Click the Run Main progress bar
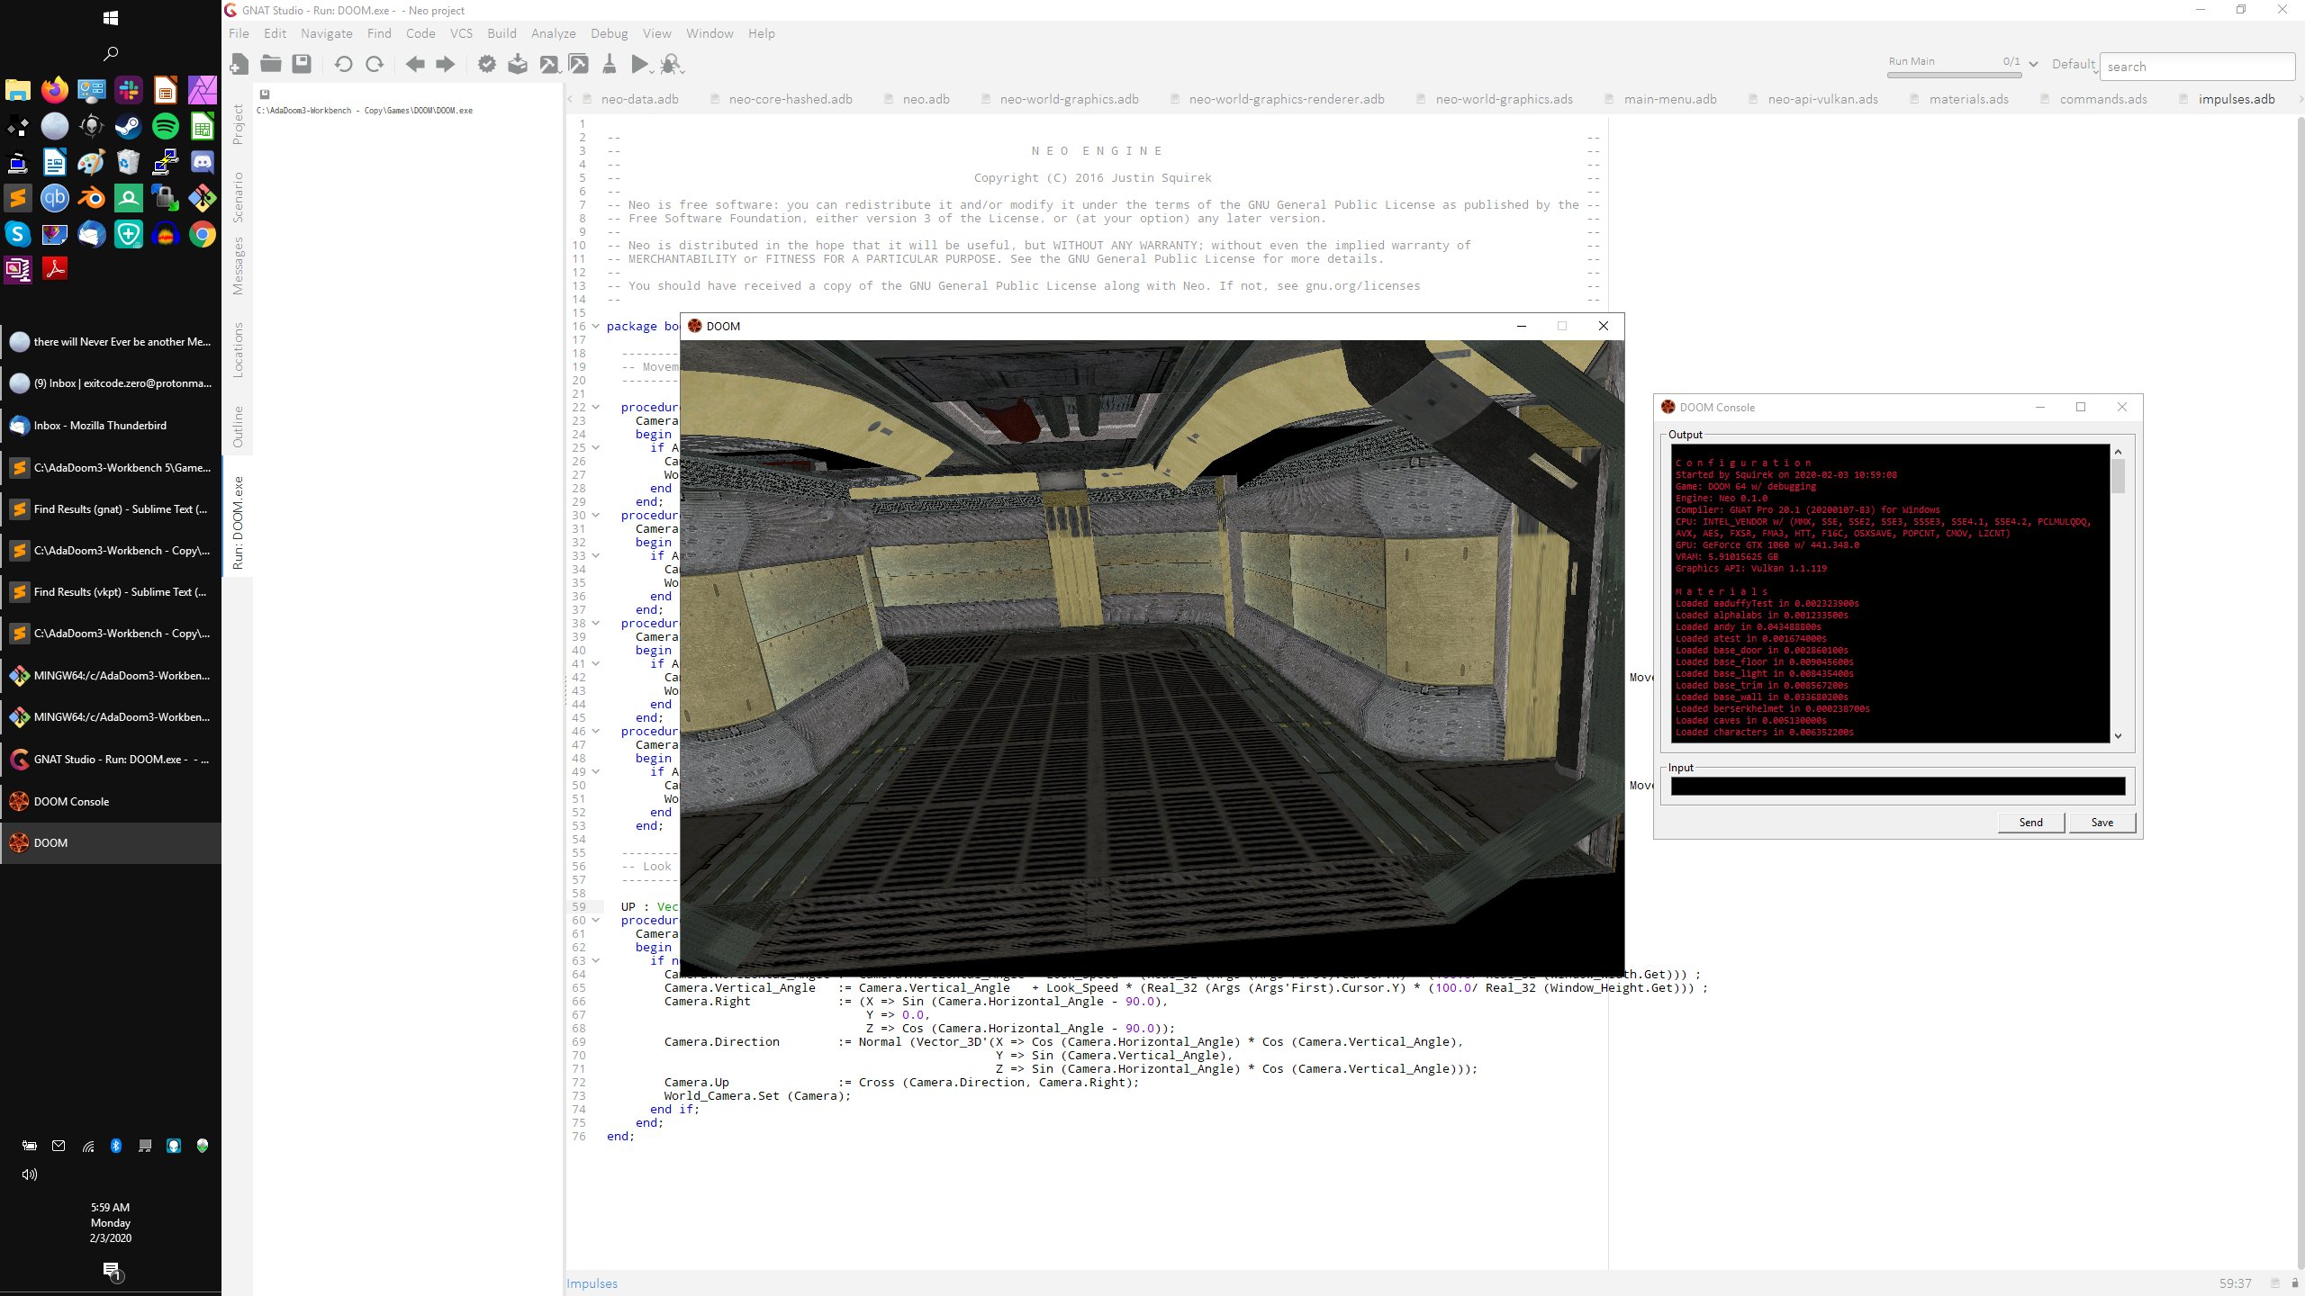This screenshot has width=2305, height=1296. point(1954,75)
